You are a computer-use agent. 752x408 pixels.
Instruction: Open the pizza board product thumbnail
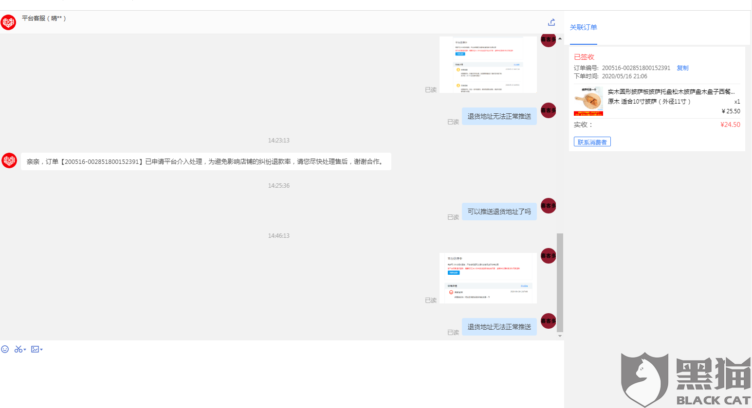click(588, 101)
